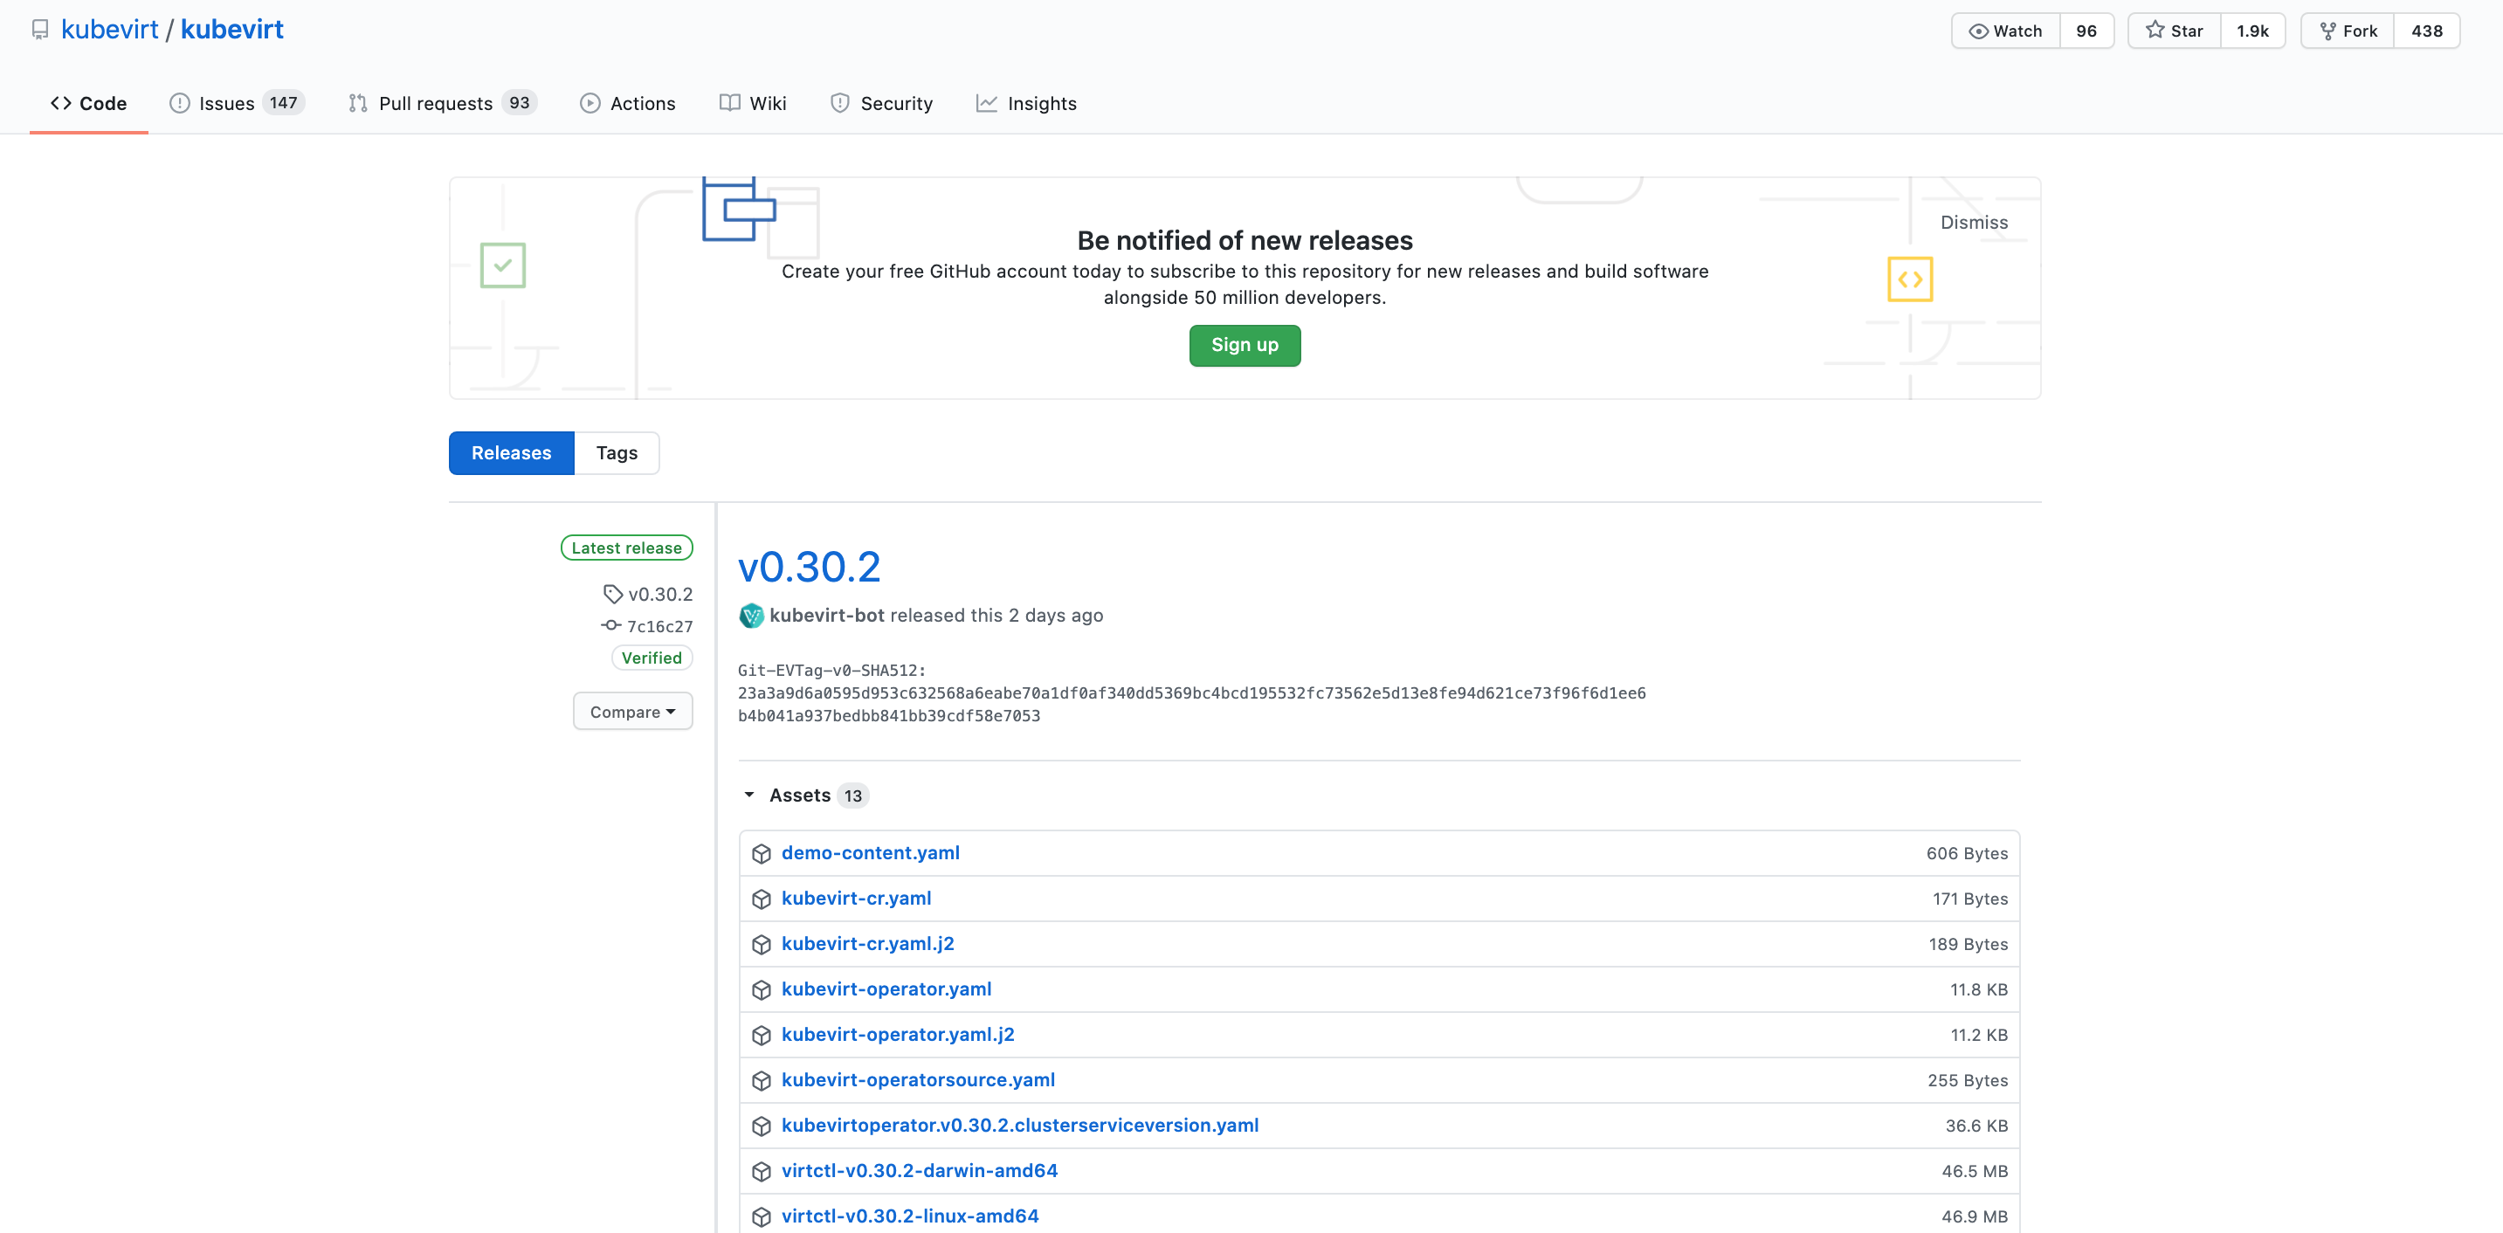Download kubevirtoperator.v0.30.2.clusterserviceversion.yaml
This screenshot has width=2503, height=1233.
1020,1125
